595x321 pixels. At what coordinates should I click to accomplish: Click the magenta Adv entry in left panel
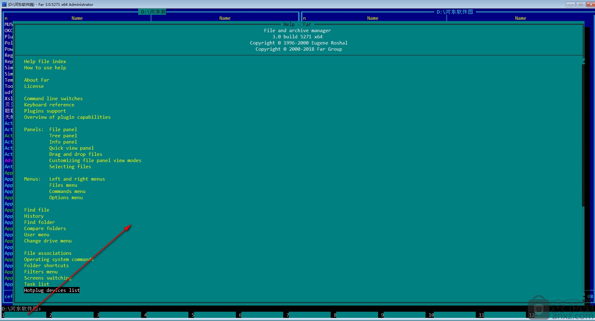9,160
